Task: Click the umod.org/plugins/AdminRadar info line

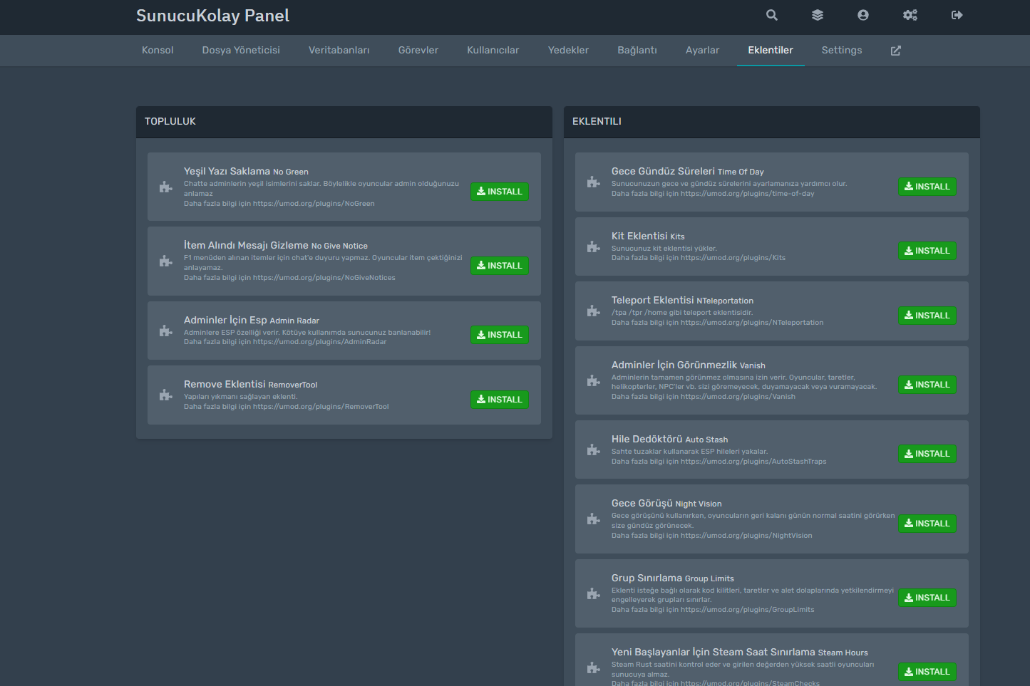Action: point(285,342)
